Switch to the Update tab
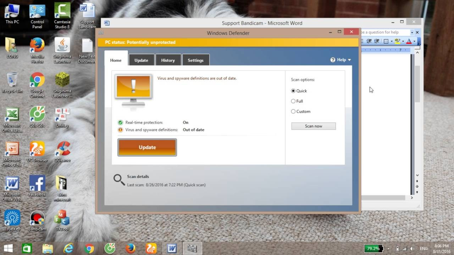Image resolution: width=454 pixels, height=255 pixels. [x=141, y=60]
